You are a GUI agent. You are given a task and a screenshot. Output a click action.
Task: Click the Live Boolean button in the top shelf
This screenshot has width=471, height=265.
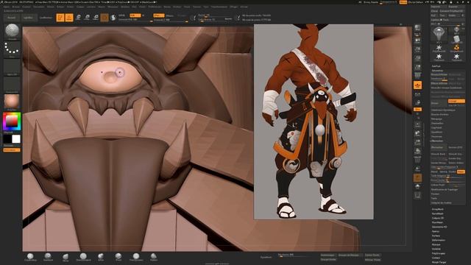point(46,18)
